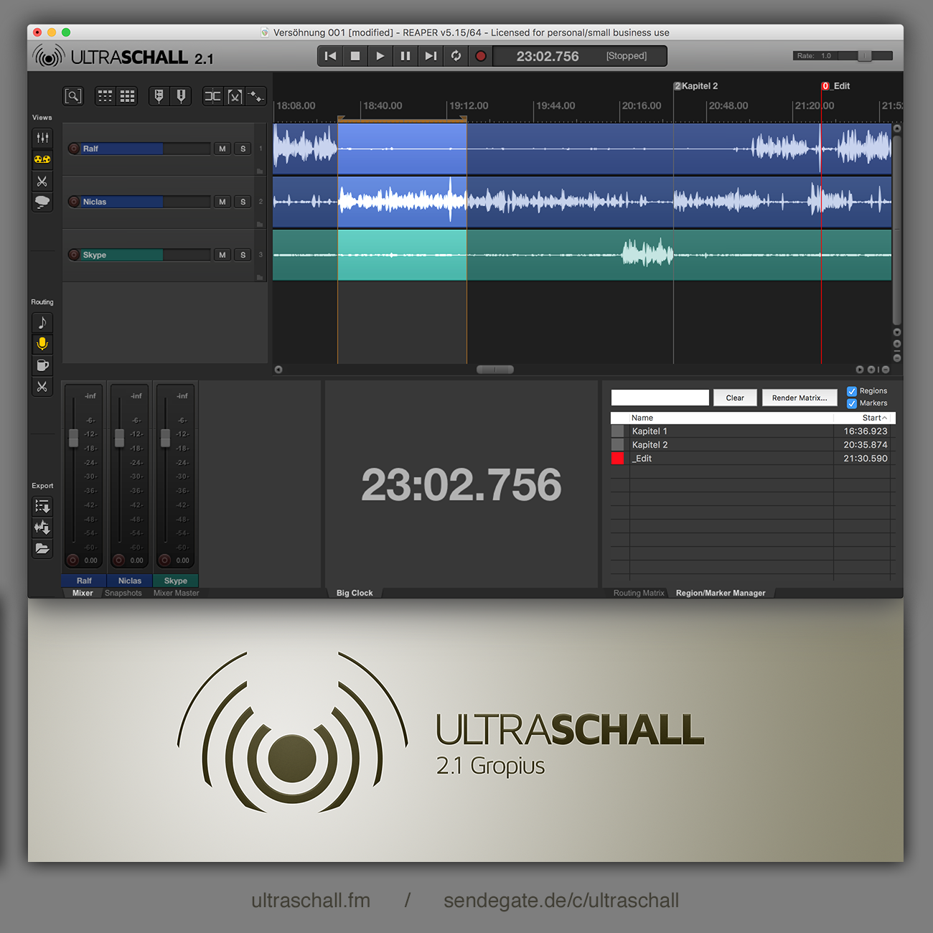Select the scissors edit view icon

42,182
